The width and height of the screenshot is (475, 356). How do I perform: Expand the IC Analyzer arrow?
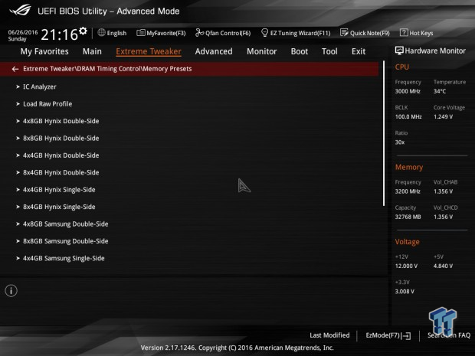18,87
